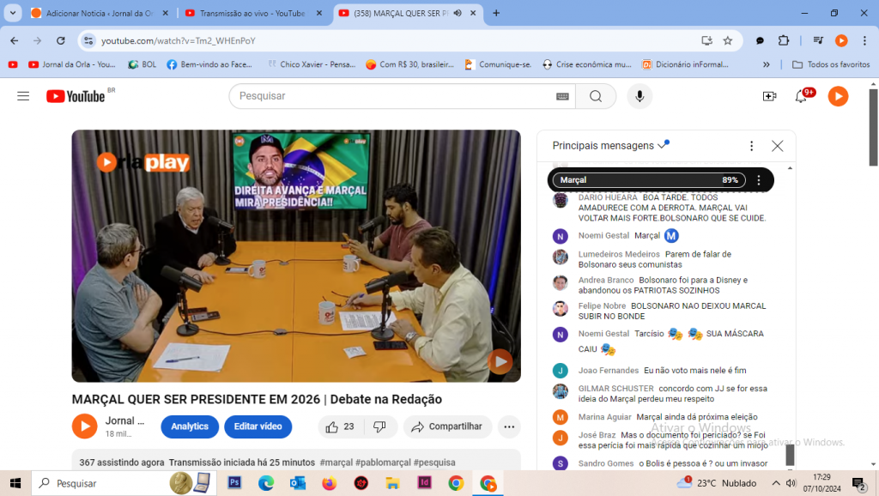The image size is (879, 496).
Task: Open the #marçal hashtag link
Action: pyautogui.click(x=336, y=463)
